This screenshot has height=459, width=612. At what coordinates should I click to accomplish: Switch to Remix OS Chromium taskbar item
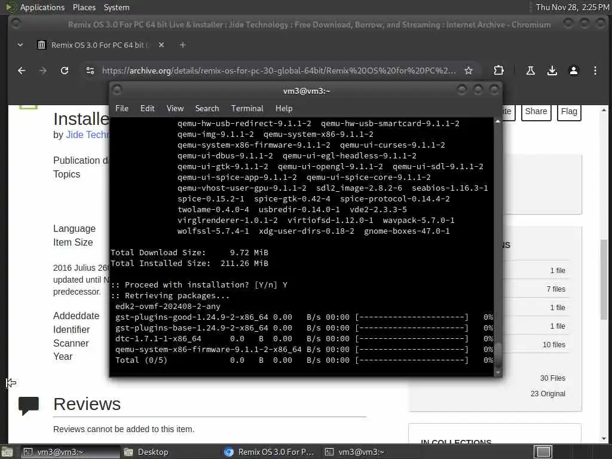click(271, 452)
